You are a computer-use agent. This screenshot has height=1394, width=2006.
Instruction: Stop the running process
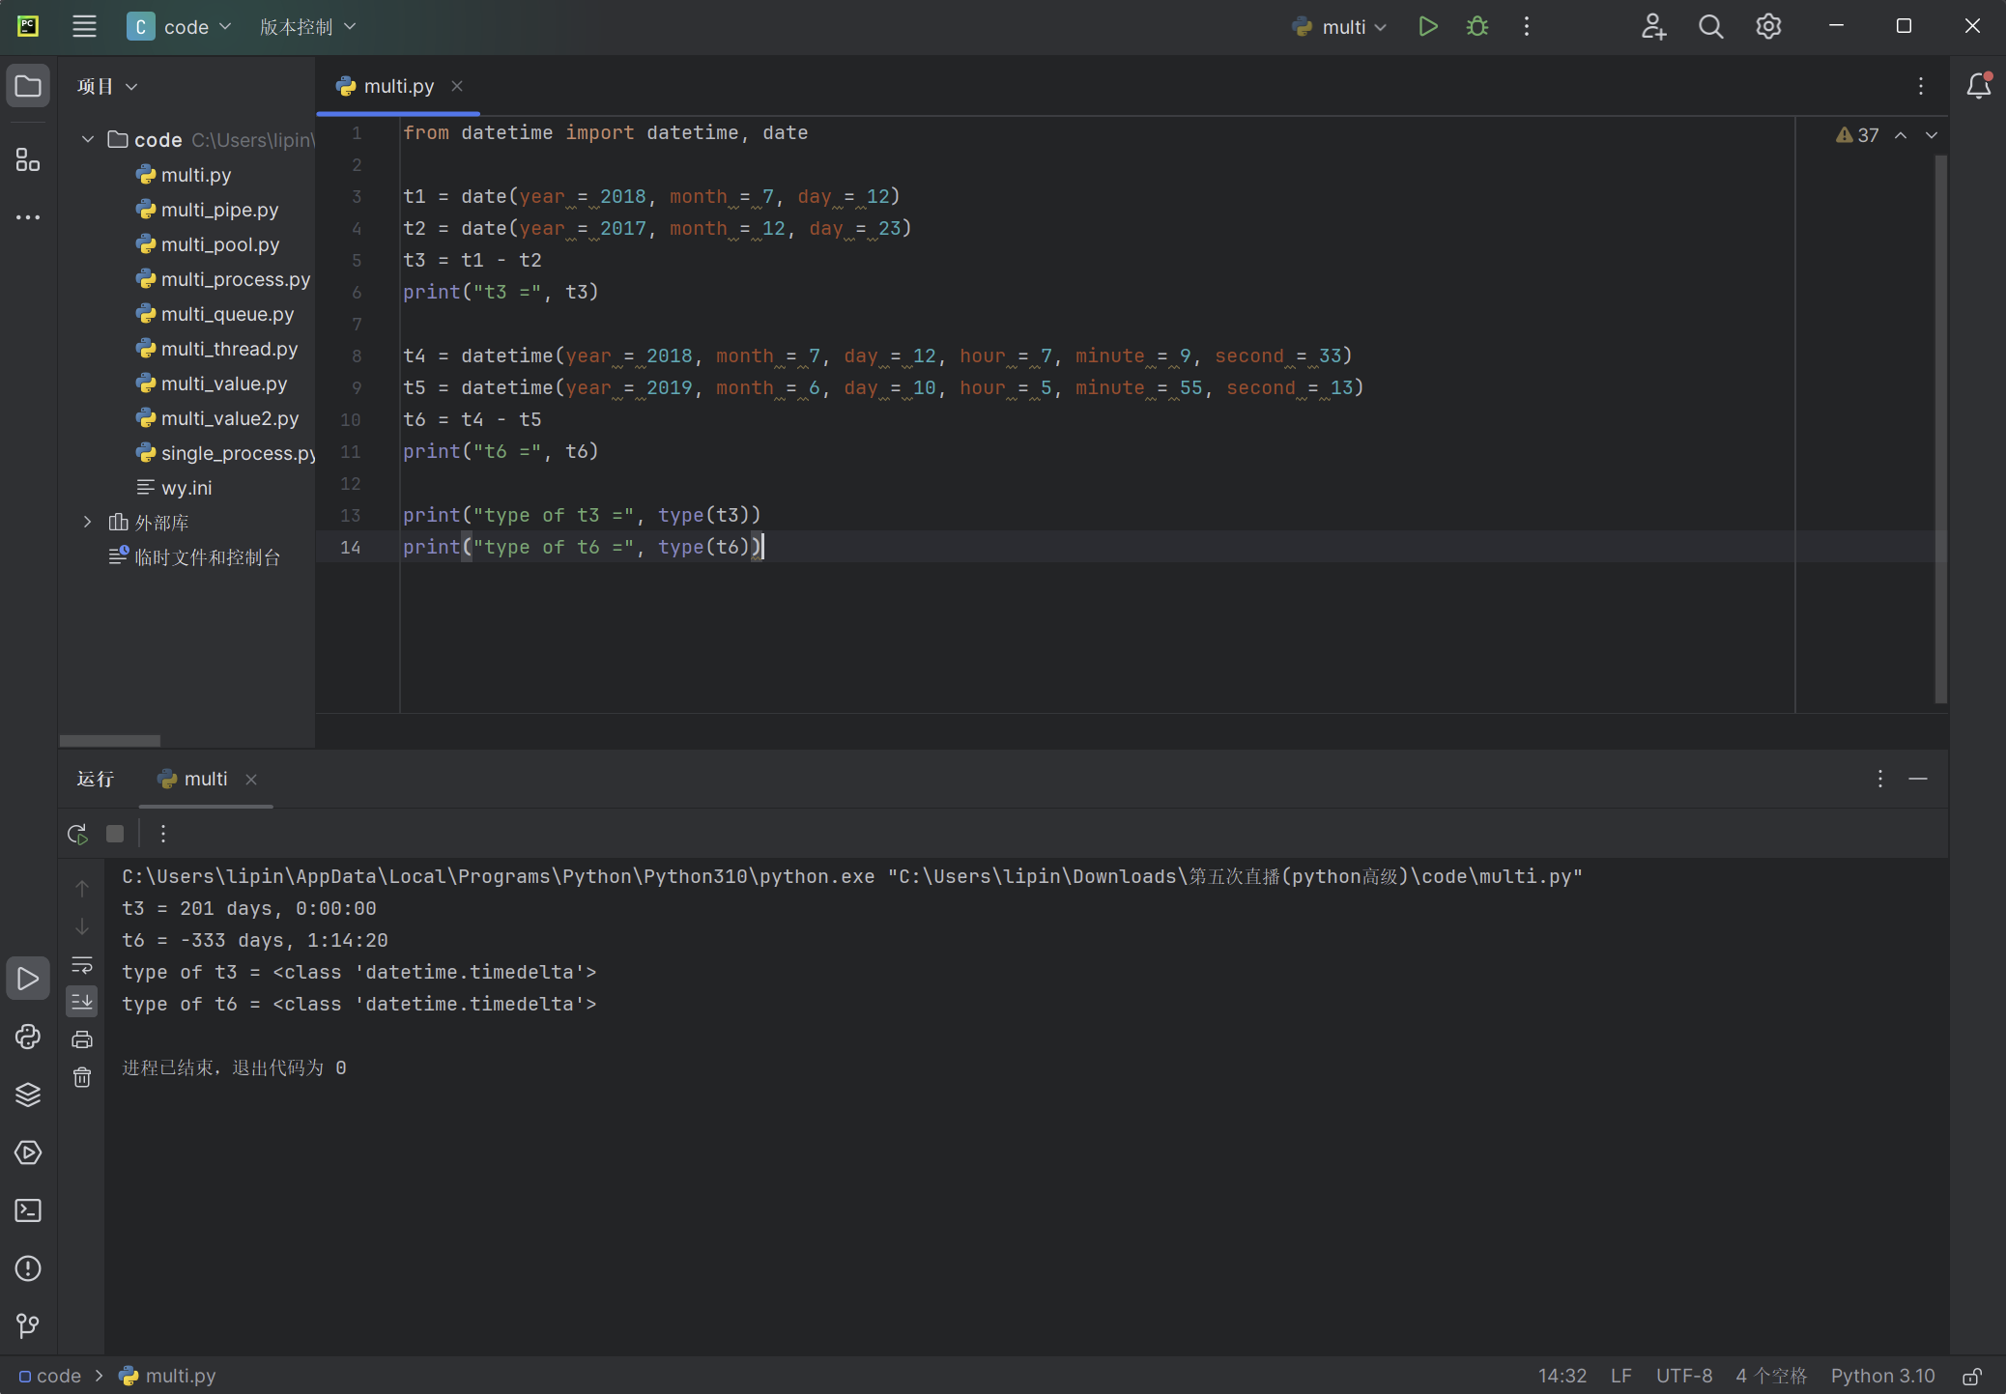click(115, 834)
